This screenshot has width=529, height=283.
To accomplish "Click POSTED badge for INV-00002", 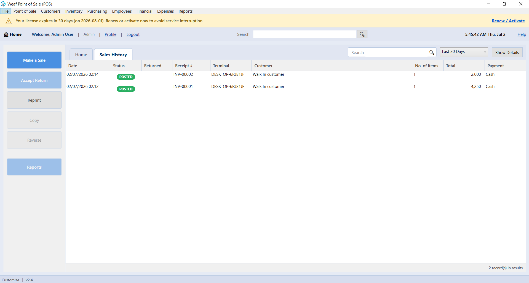I will click(x=126, y=77).
